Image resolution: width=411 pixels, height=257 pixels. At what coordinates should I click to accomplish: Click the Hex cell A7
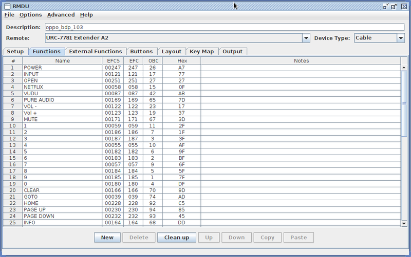(x=182, y=68)
